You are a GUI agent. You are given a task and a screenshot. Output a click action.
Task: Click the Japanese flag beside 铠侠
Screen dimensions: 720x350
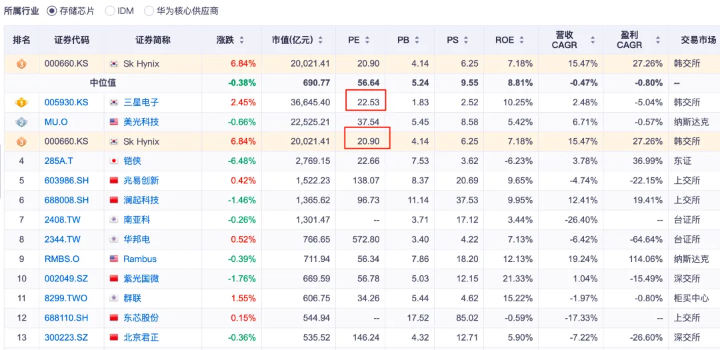pyautogui.click(x=114, y=161)
